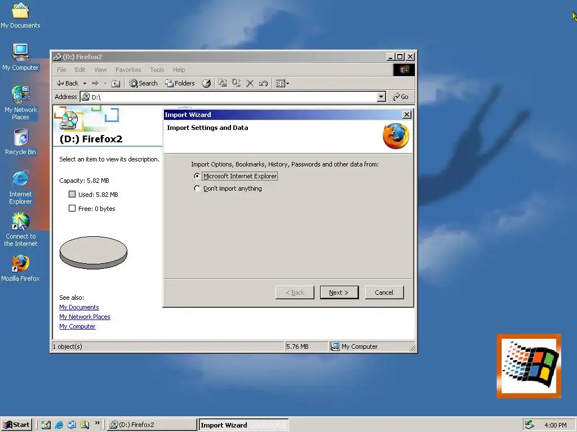Click the Up folder toolbar icon
Viewport: 577px width, 432px height.
coord(116,83)
